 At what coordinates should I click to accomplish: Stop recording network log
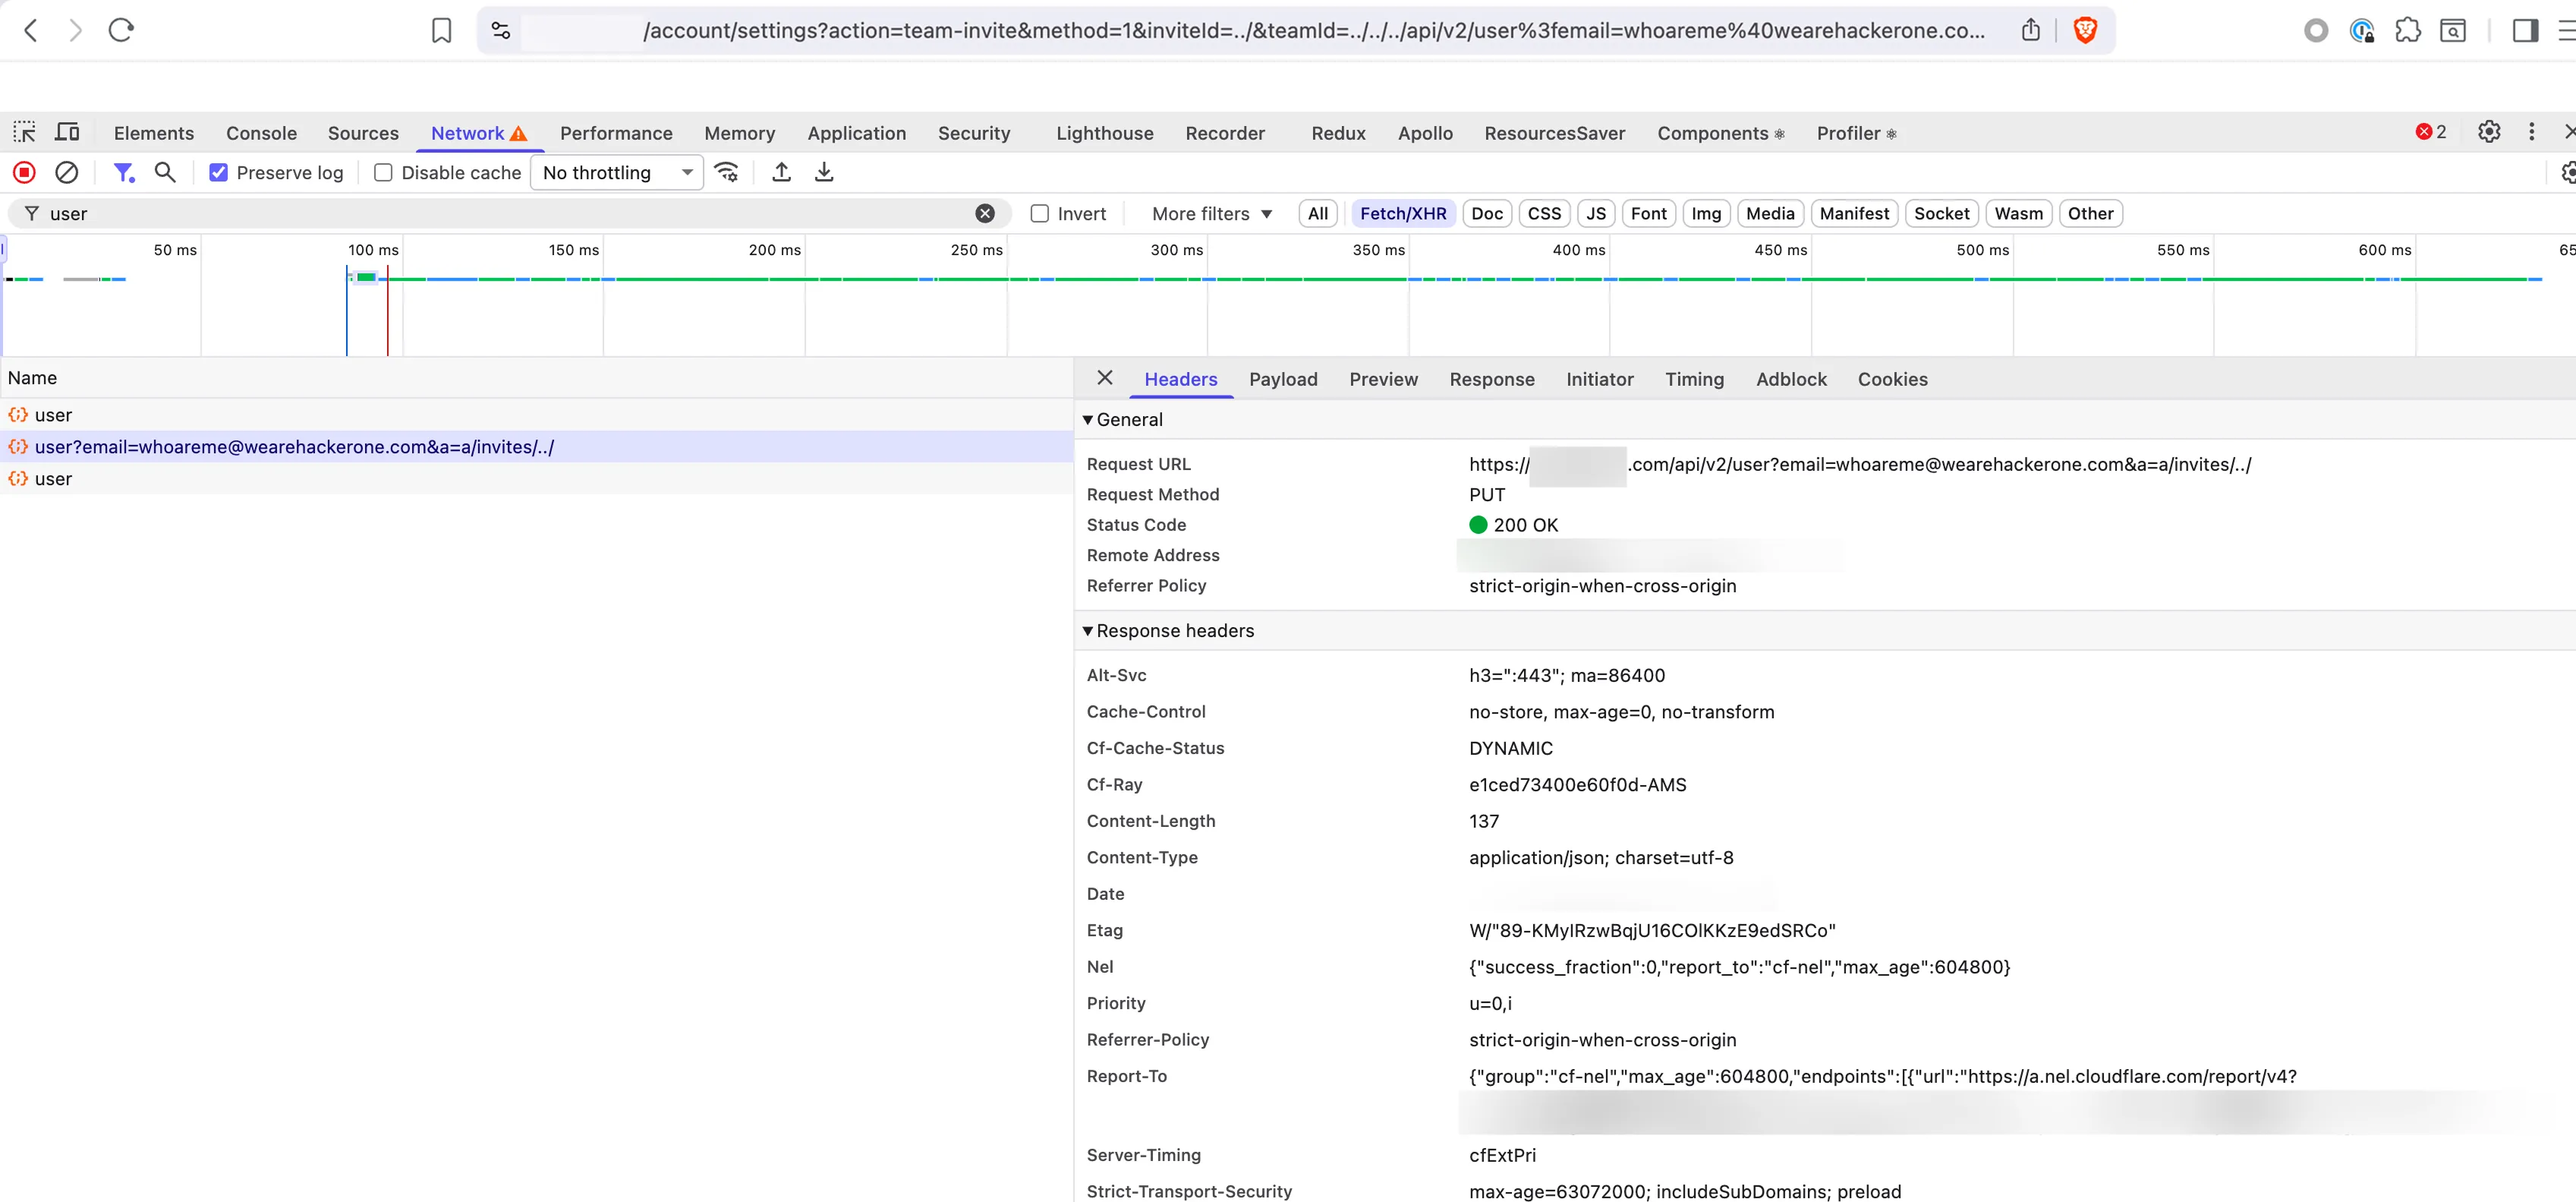click(24, 172)
